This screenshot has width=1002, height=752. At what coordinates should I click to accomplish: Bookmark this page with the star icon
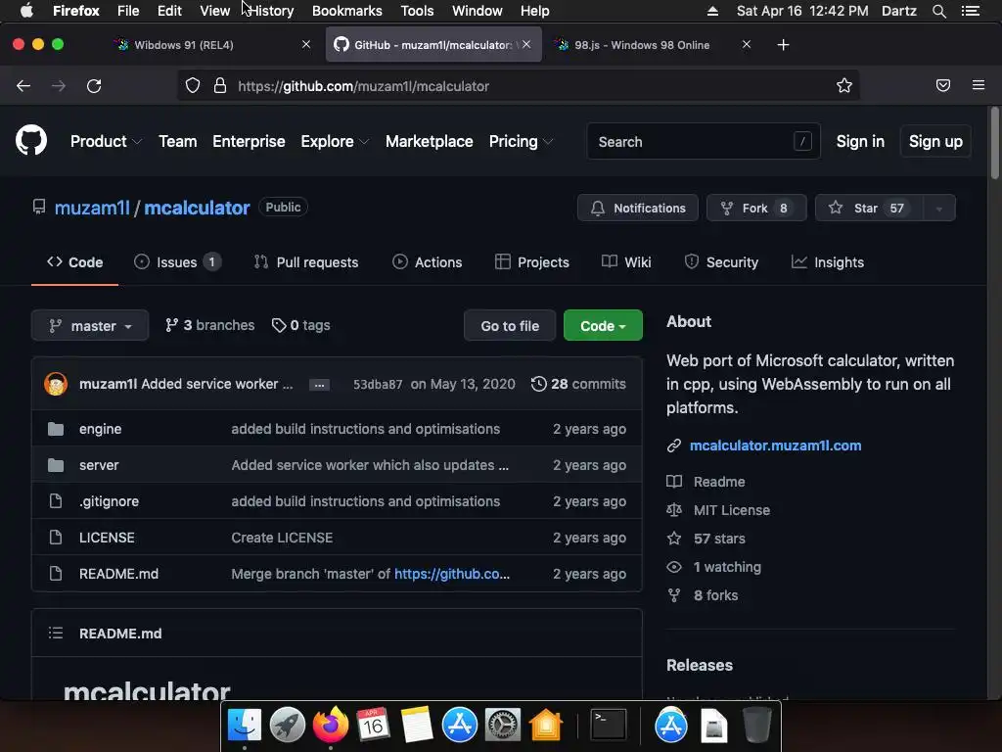[x=844, y=86]
